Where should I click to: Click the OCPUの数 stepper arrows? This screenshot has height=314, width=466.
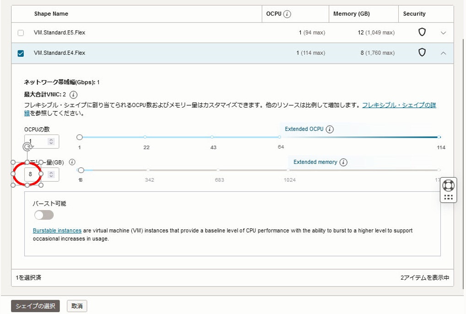[51, 141]
